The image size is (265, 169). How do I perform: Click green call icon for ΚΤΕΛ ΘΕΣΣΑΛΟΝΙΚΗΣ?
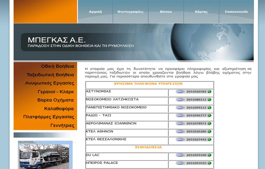[x=209, y=140]
